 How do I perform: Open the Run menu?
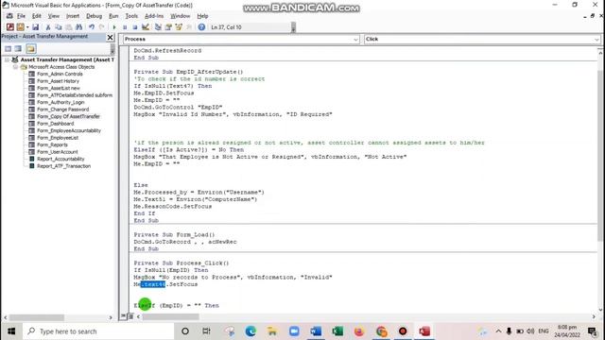tap(113, 16)
